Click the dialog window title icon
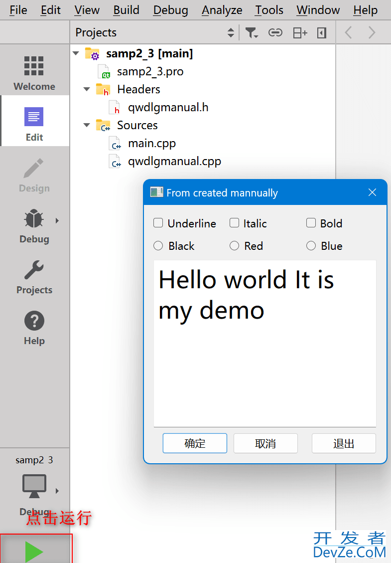Screen dimensions: 391x563 click(x=156, y=192)
